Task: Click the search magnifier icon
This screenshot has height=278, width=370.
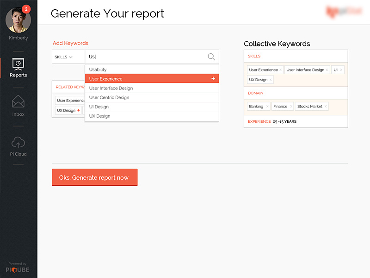Action: coord(211,57)
